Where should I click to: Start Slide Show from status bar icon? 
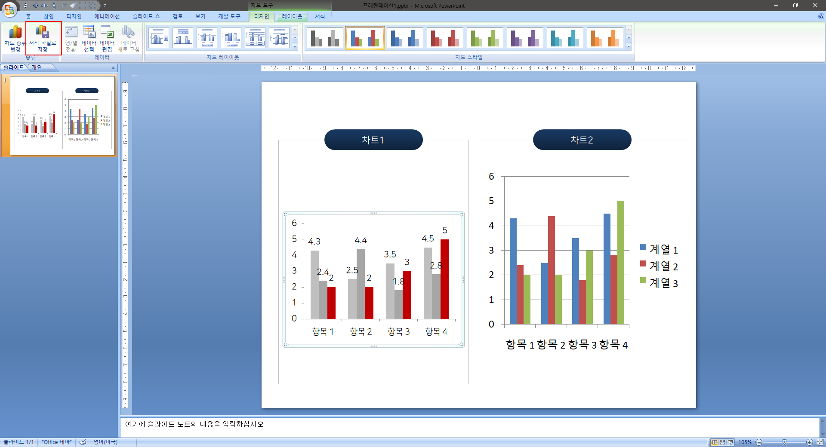[730, 442]
